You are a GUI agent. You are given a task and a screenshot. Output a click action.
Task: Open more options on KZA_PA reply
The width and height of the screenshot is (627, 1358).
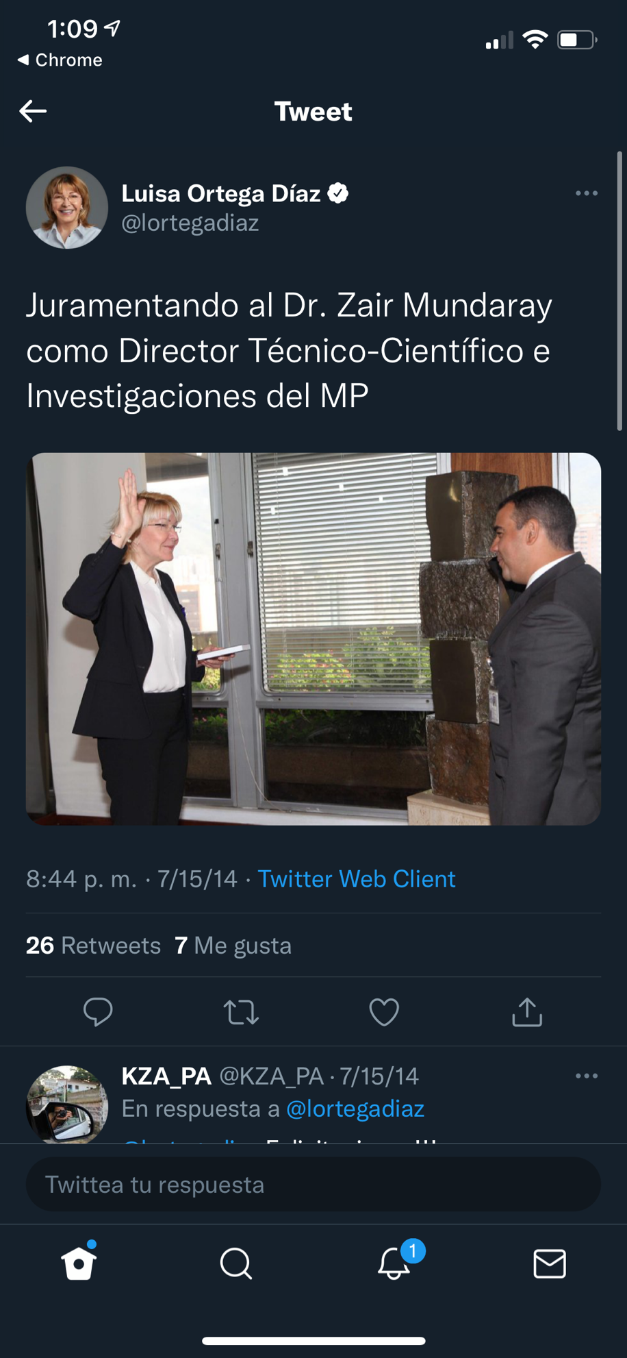[x=587, y=1076]
